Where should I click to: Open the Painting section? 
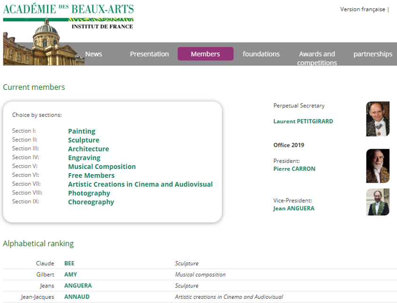click(82, 131)
